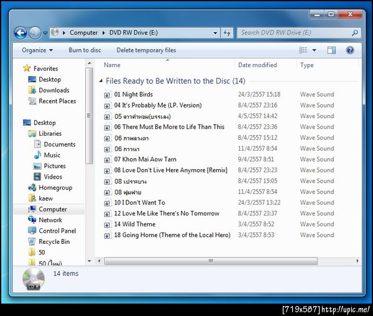
Task: Select file 18 Going Home
Action: point(172,235)
